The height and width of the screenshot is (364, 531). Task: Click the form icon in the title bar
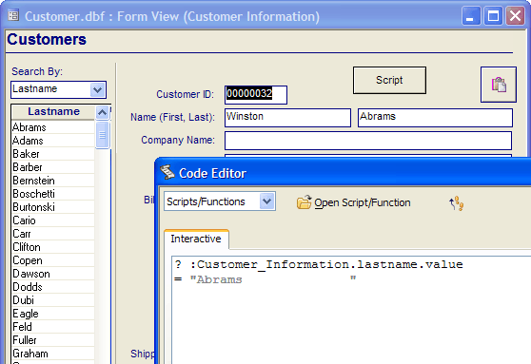tap(13, 15)
